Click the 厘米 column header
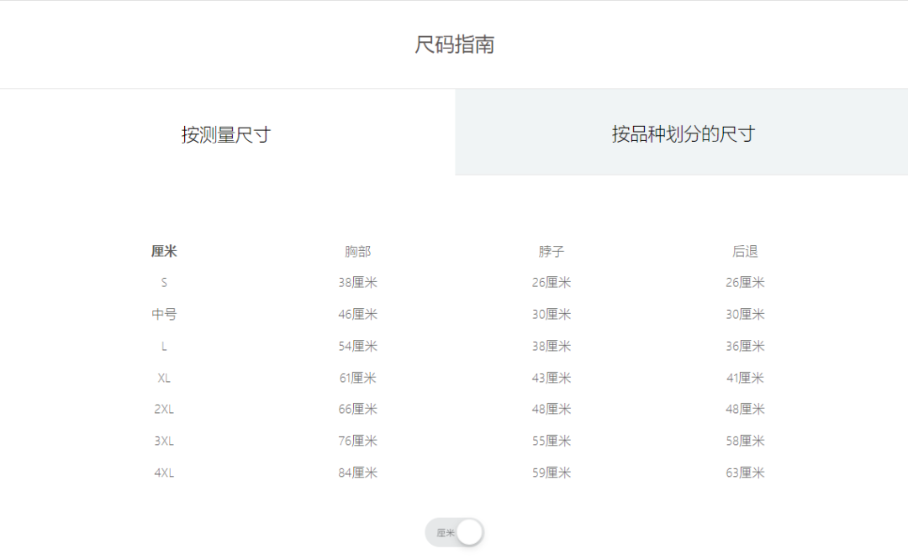Image resolution: width=908 pixels, height=559 pixels. (164, 250)
